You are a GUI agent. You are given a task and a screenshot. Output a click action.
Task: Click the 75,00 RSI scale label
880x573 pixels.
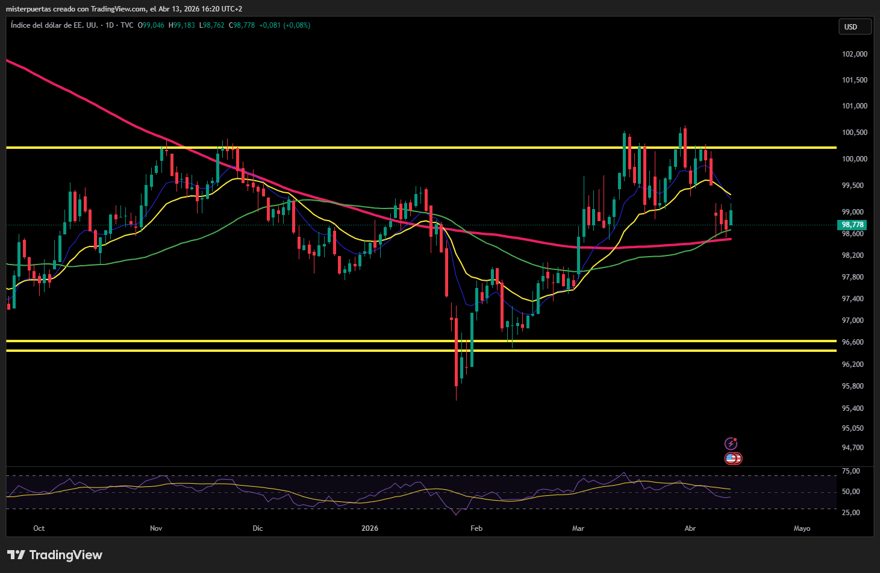(x=850, y=471)
